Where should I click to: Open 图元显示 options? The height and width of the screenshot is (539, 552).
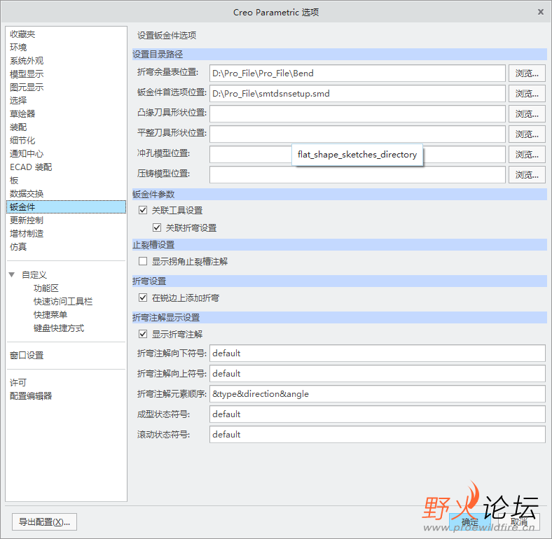click(x=27, y=87)
